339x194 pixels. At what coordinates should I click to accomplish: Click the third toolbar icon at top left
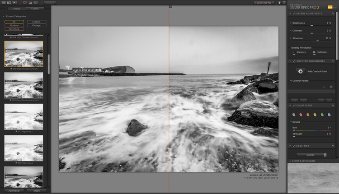(14, 3)
